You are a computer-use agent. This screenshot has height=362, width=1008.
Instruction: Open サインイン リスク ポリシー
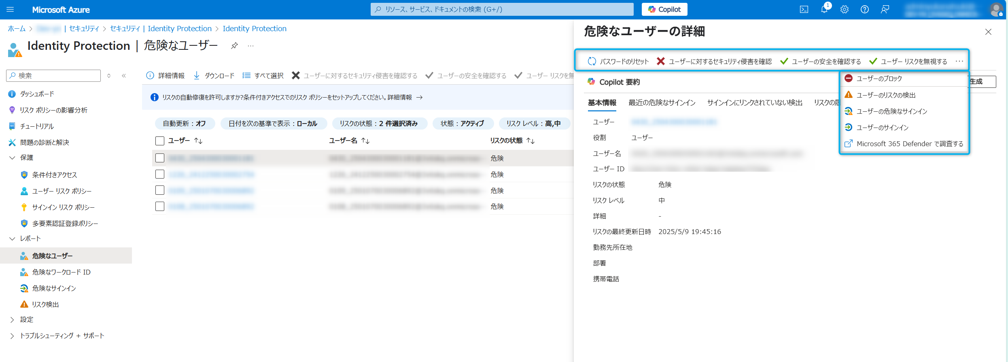(64, 207)
